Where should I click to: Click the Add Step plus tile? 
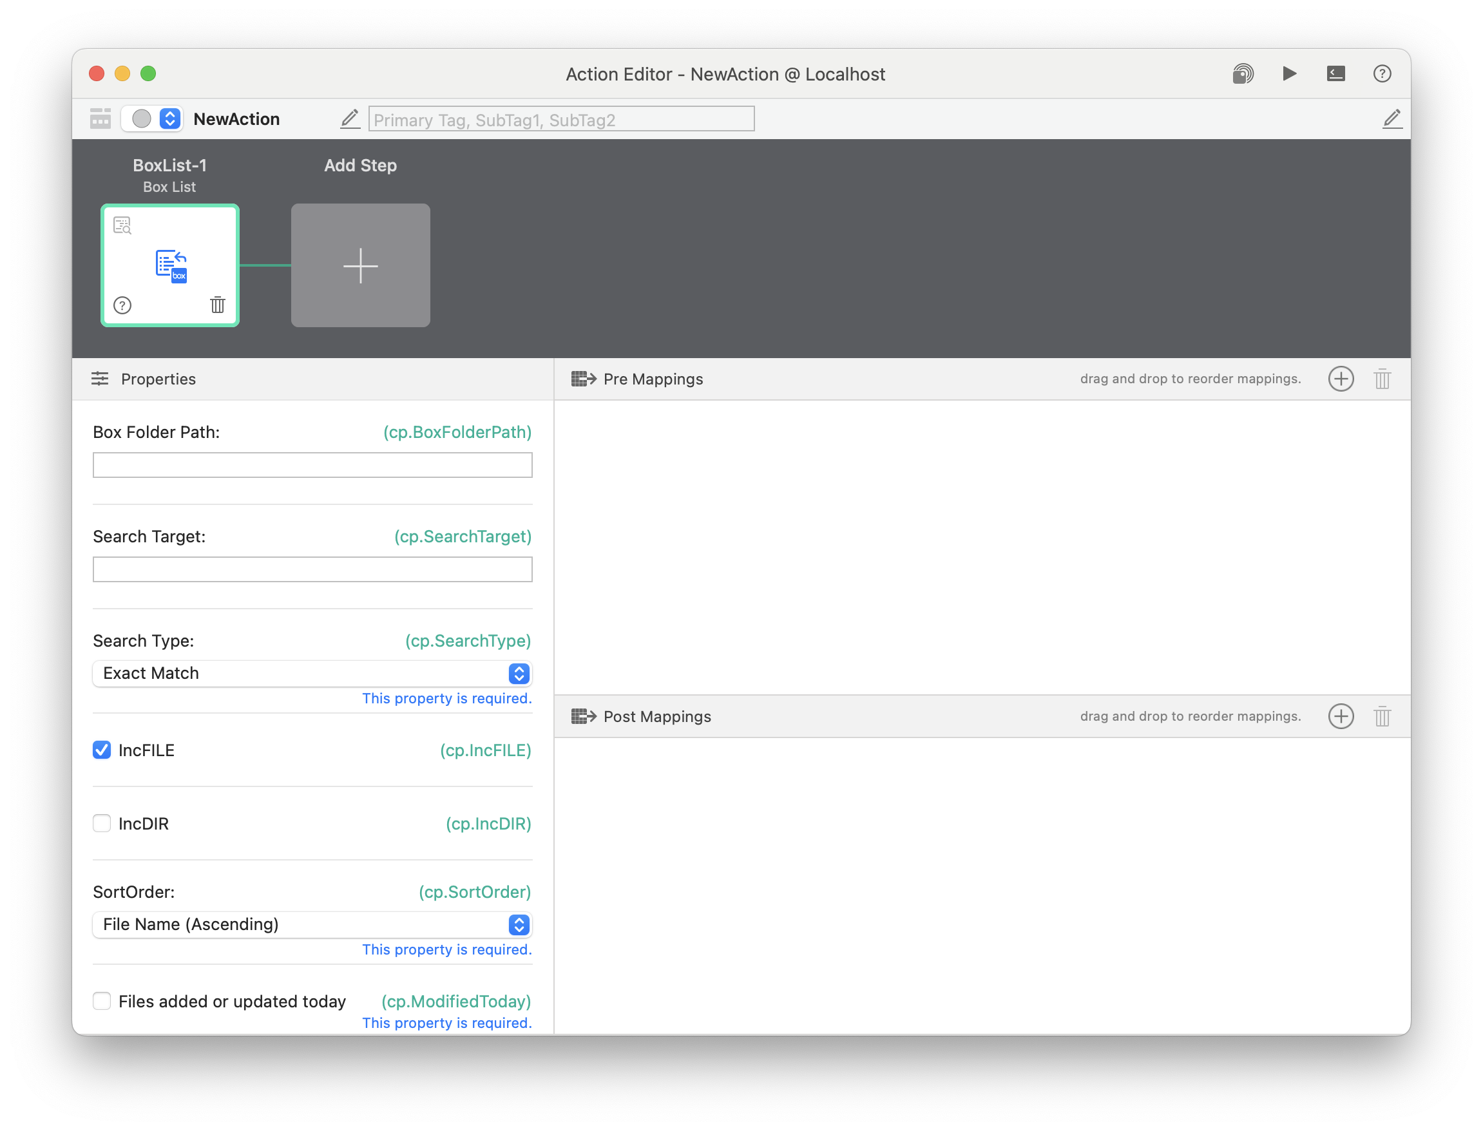coord(360,265)
